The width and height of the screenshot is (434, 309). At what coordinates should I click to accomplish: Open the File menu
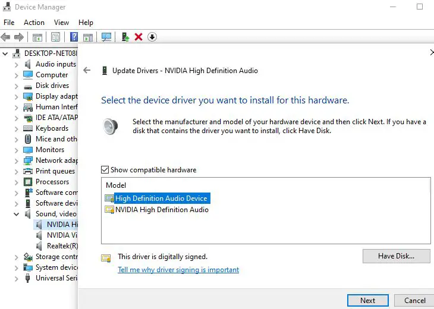click(9, 23)
